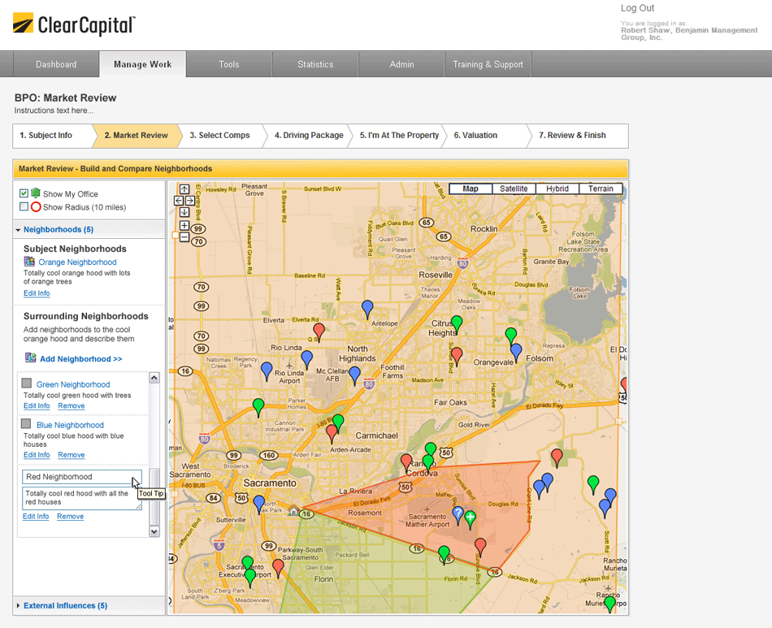
Task: Pan the map up with the arrow
Action: (x=184, y=189)
